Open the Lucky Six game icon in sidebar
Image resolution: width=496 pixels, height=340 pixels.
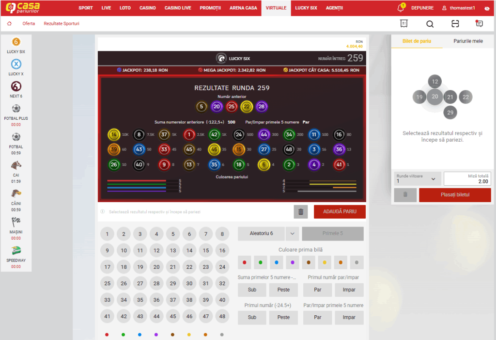click(x=16, y=42)
